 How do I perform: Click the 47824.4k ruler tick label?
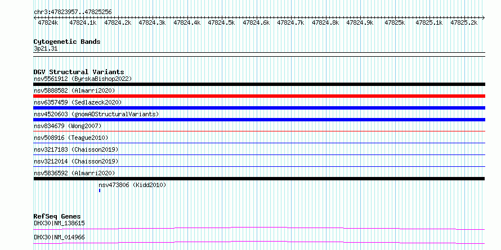tap(187, 22)
